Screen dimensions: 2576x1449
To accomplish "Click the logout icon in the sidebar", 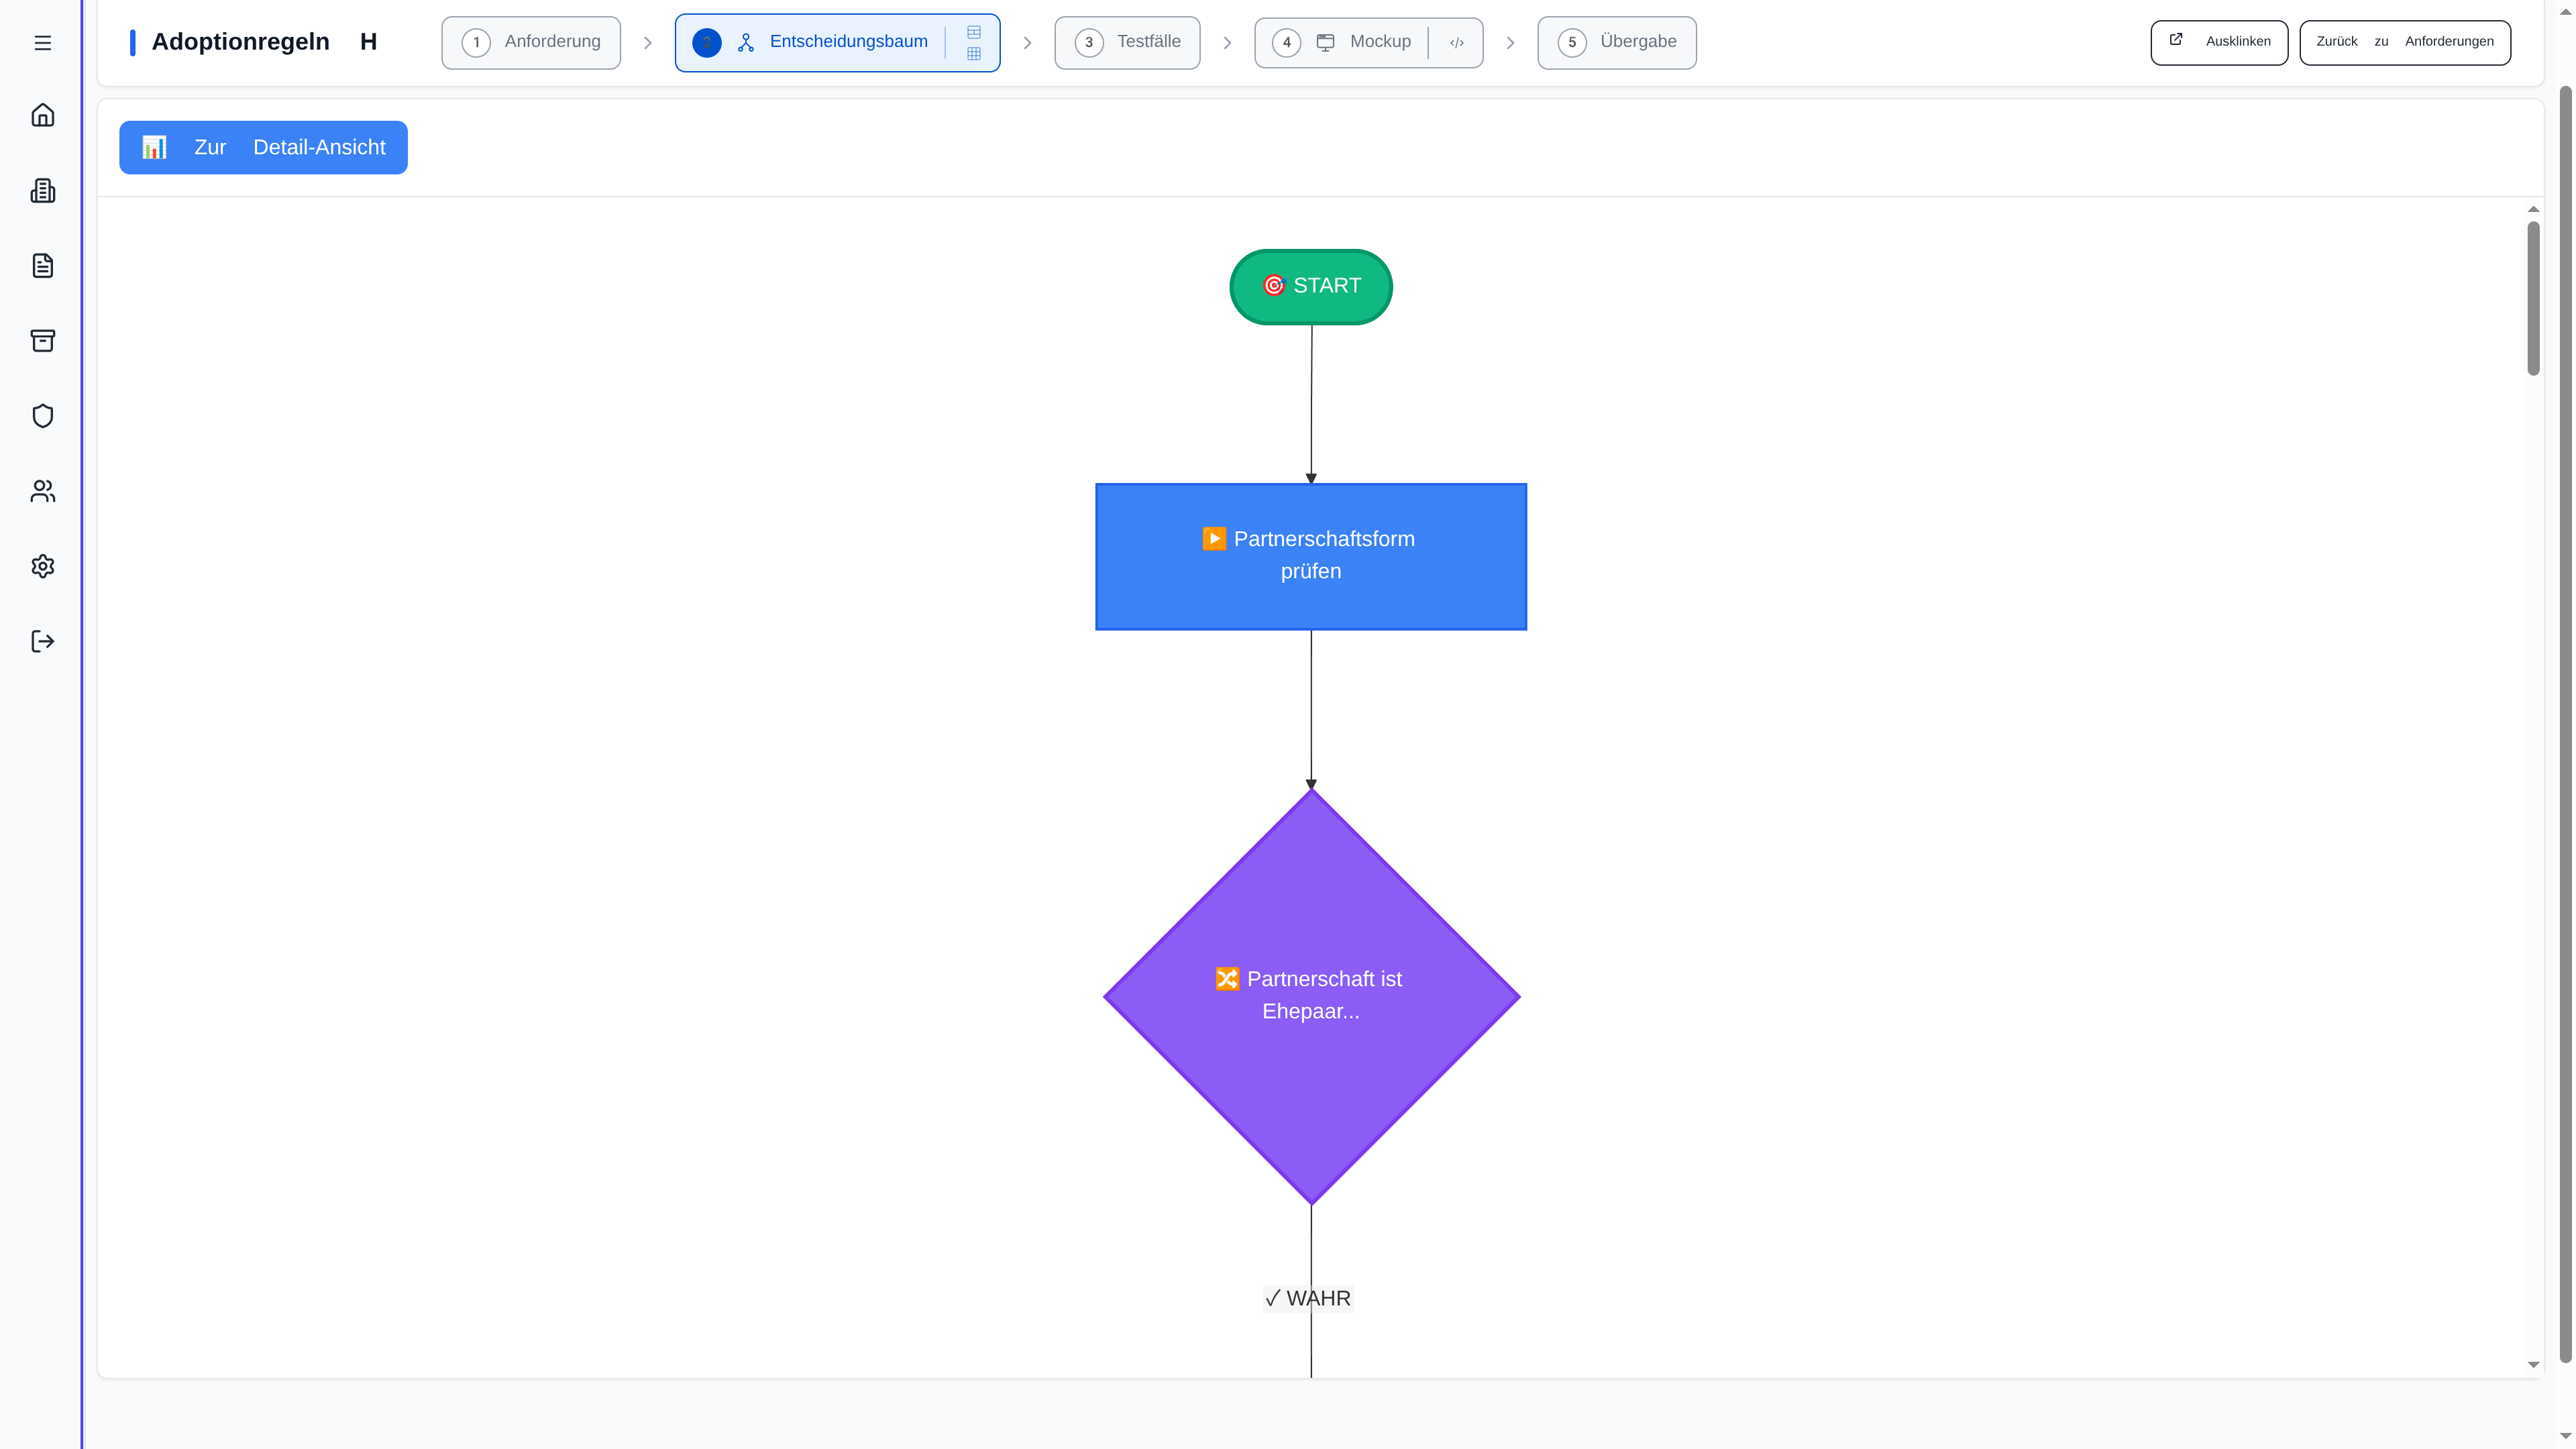I will (x=42, y=641).
